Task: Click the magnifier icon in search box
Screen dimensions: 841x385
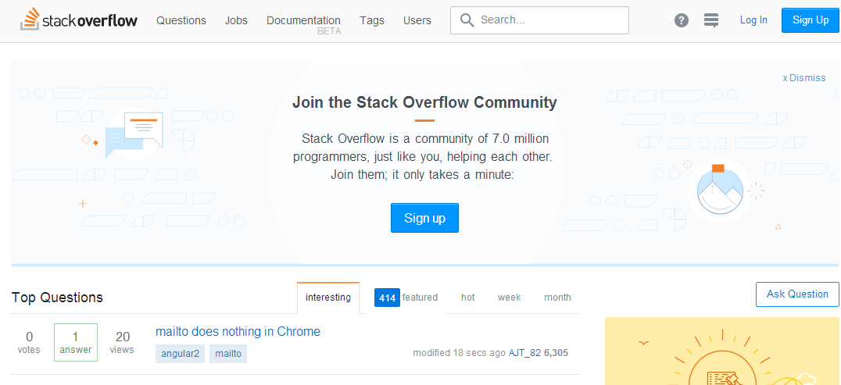Action: [x=467, y=20]
